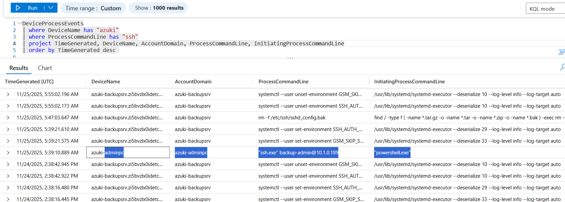This screenshot has width=565, height=202.
Task: Click the azuki-adminpc AccountDomain cell
Action: pos(191,153)
